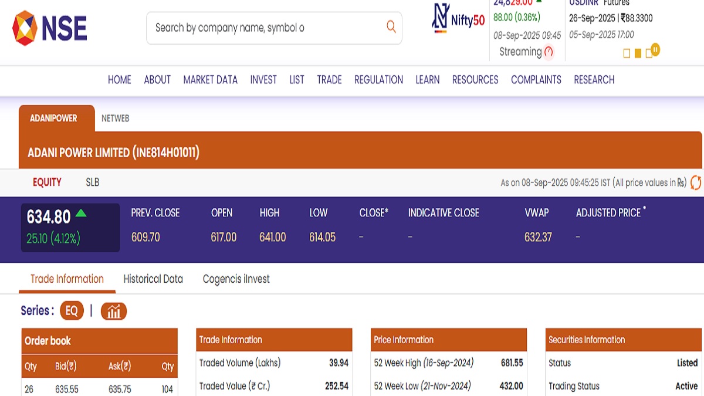Go to the COMPLAINTS page
The image size is (704, 396).
coord(536,80)
